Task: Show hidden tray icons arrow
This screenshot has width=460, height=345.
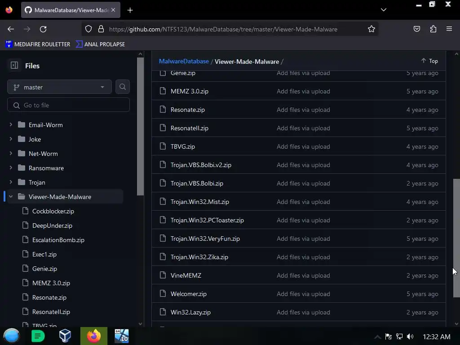Action: tap(377, 337)
